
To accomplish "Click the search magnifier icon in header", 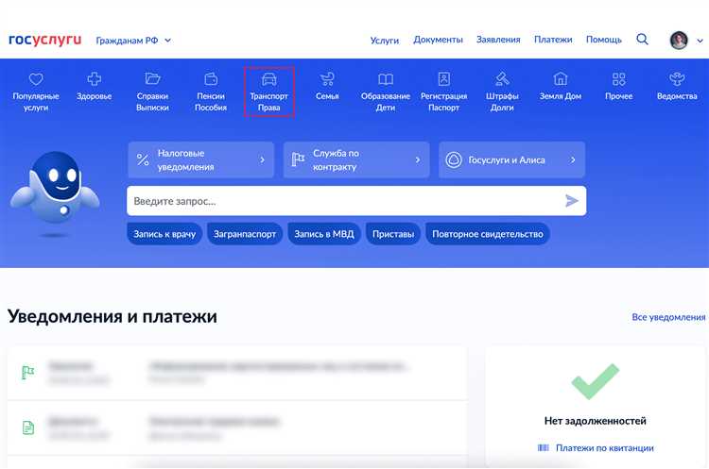I will (643, 40).
